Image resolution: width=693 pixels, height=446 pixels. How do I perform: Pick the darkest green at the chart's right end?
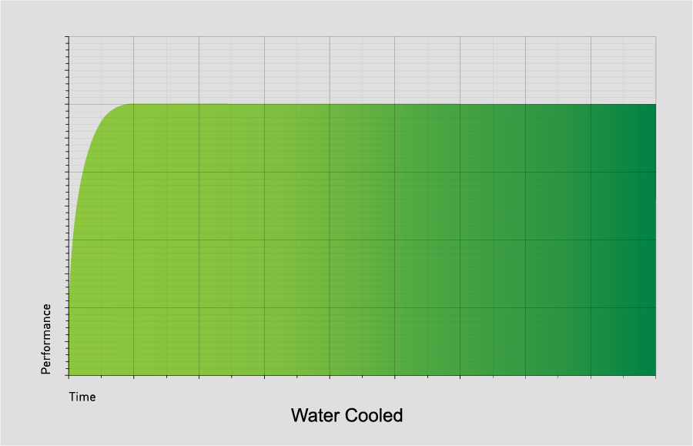645,239
